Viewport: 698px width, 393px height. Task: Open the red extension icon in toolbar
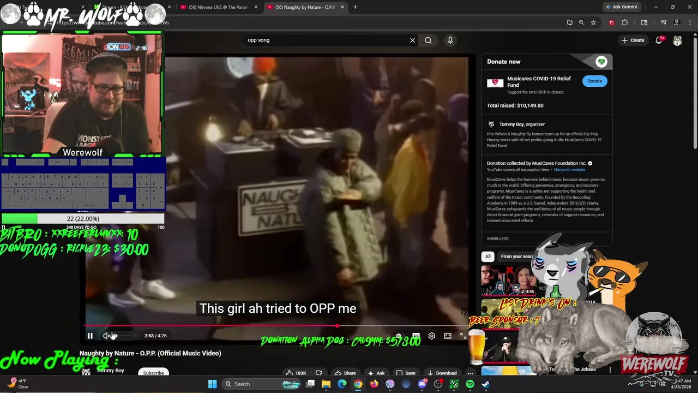[x=611, y=22]
